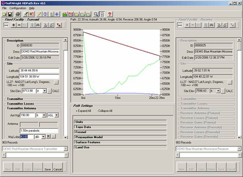Click the Transmit panel fit-width icon
Image resolution: width=243 pixels, height=177 pixels.
[x=6, y=25]
